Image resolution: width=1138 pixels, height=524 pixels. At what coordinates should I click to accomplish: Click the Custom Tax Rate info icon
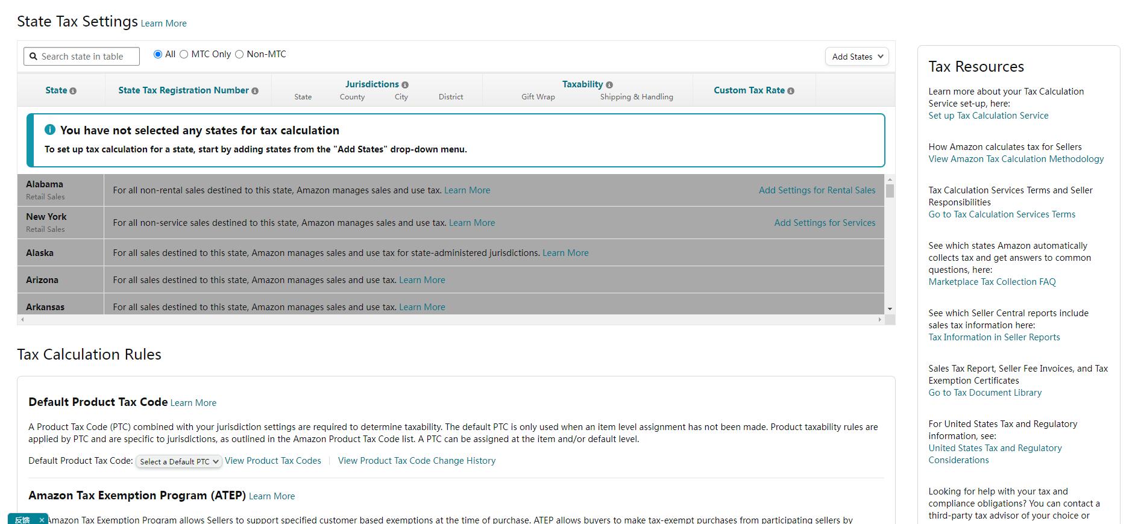pos(791,91)
